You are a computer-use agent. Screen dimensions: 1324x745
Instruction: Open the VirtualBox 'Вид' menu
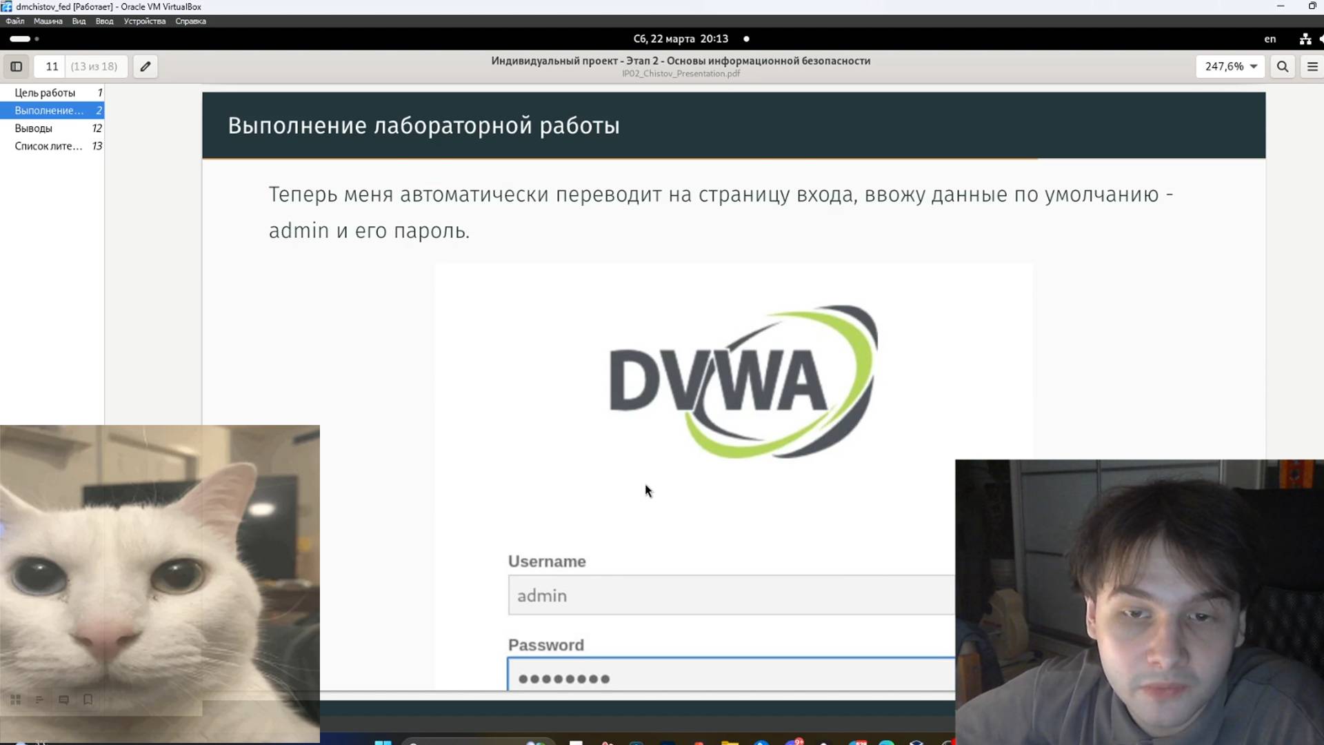(79, 21)
